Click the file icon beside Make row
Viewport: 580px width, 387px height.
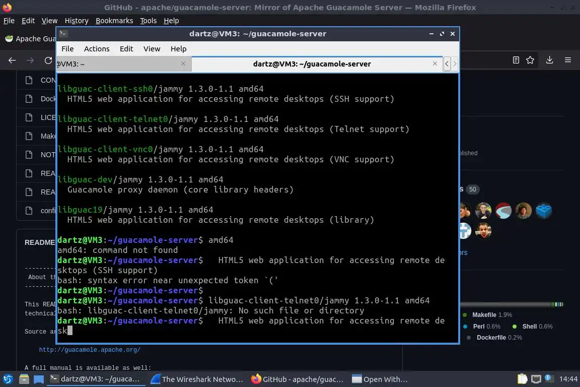[x=29, y=136]
